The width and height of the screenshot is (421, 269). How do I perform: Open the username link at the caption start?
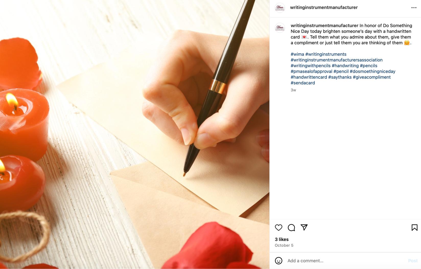[324, 26]
